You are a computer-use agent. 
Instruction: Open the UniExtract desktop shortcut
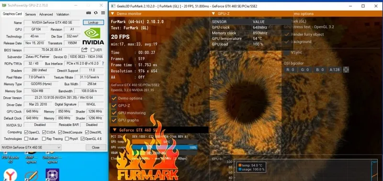coord(52,158)
